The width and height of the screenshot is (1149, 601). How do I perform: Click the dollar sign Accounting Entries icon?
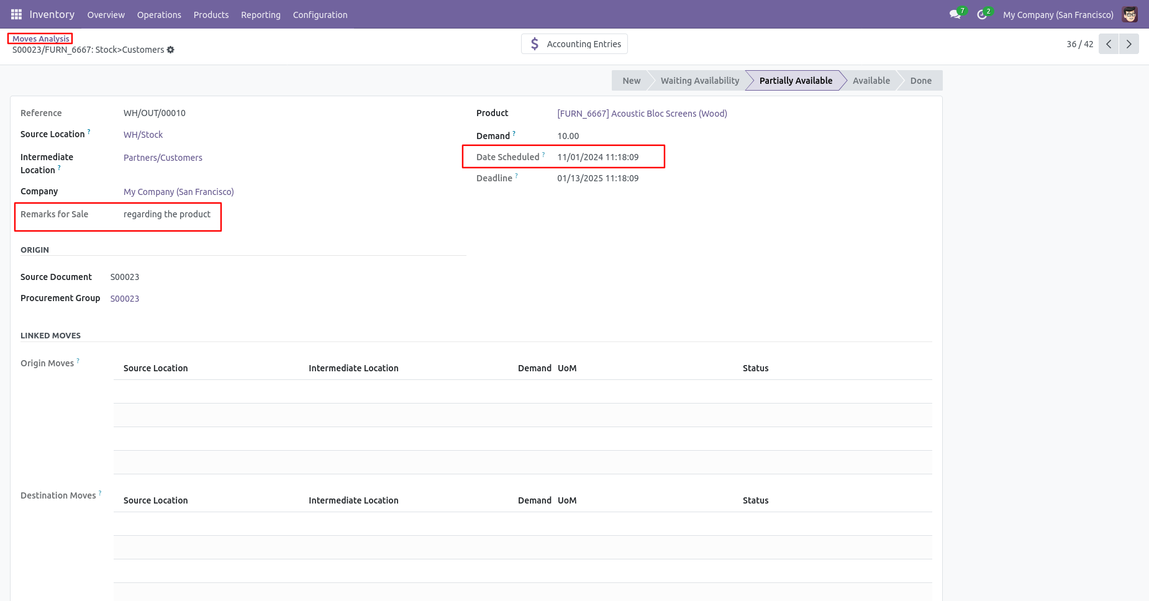tap(535, 44)
